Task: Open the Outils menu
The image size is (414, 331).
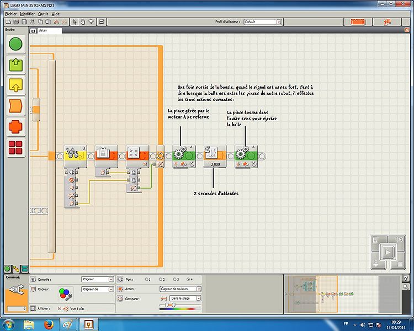Action: (43, 13)
